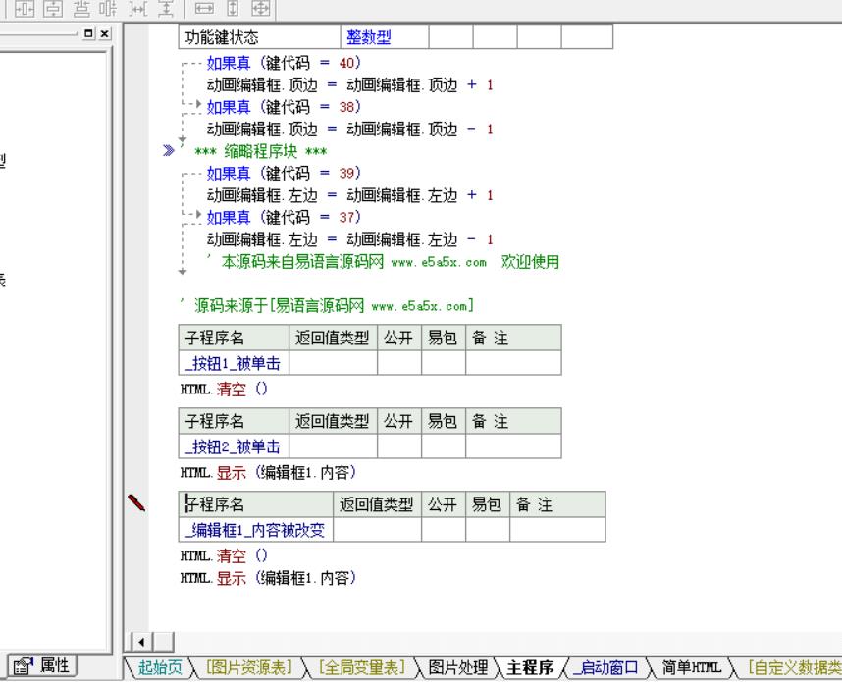Switch to the [自定义数据类 tab
Viewport: 842px width, 682px height.
pos(795,667)
